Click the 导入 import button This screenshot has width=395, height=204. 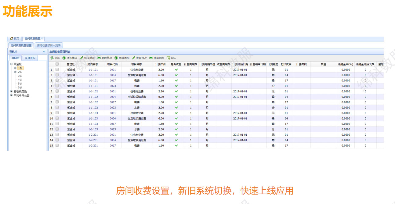(x=172, y=58)
